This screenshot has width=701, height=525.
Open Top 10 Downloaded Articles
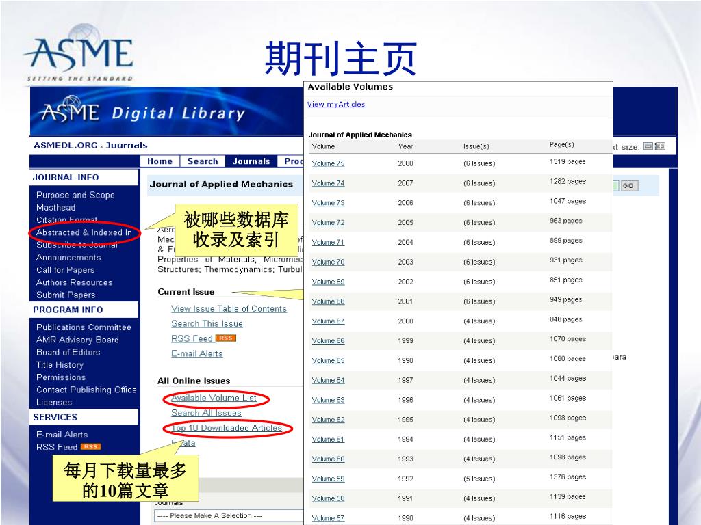(227, 428)
